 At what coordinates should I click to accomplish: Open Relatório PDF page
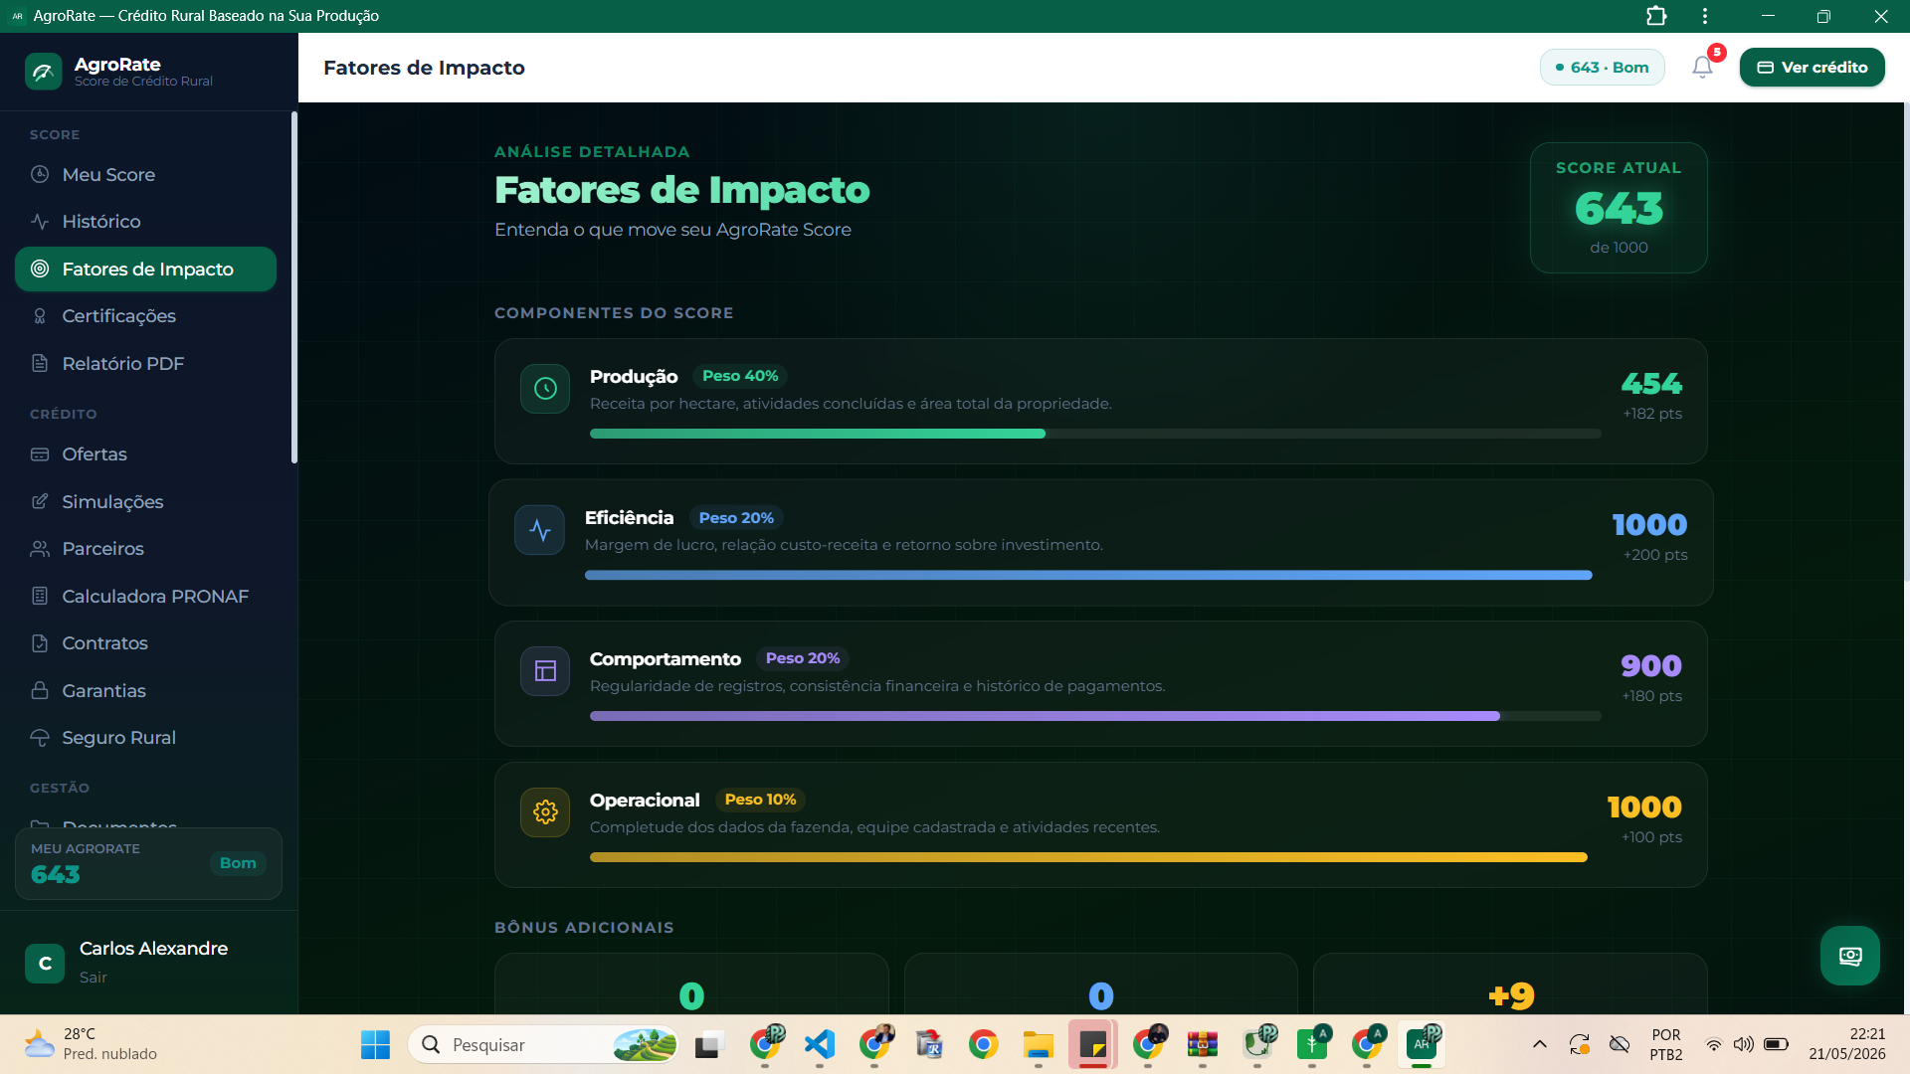(145, 364)
